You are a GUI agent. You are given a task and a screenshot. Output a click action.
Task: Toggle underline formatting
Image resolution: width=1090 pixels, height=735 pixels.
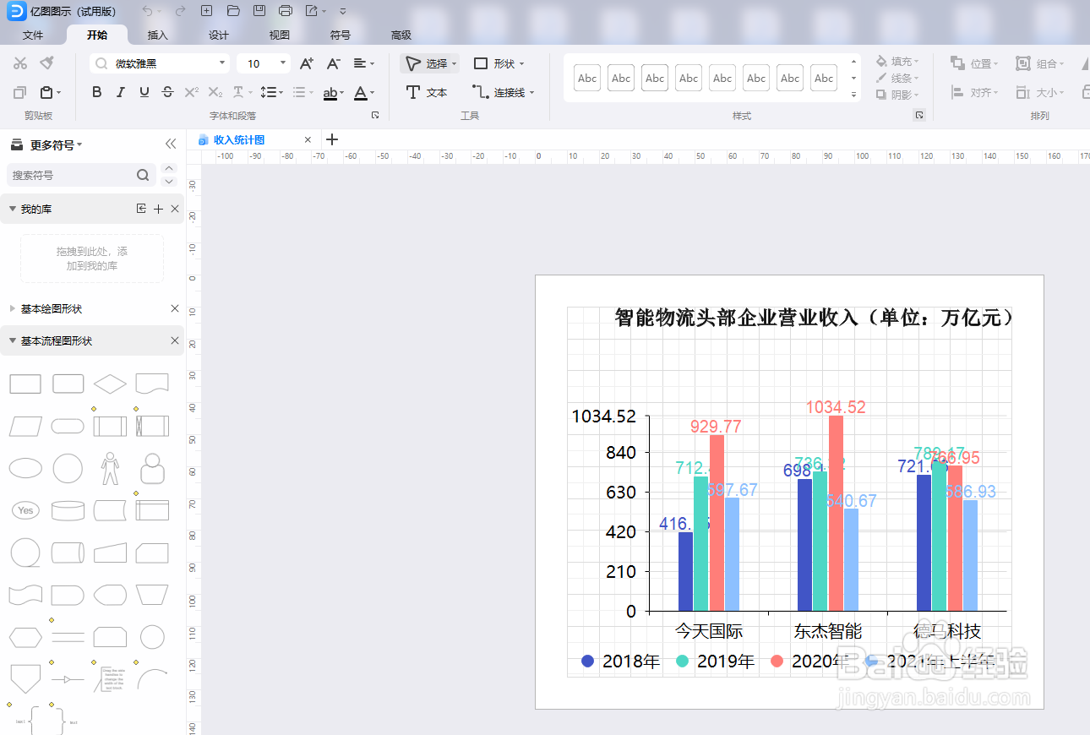(144, 92)
